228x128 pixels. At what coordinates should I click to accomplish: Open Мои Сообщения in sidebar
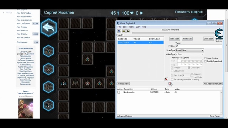pos(24,23)
